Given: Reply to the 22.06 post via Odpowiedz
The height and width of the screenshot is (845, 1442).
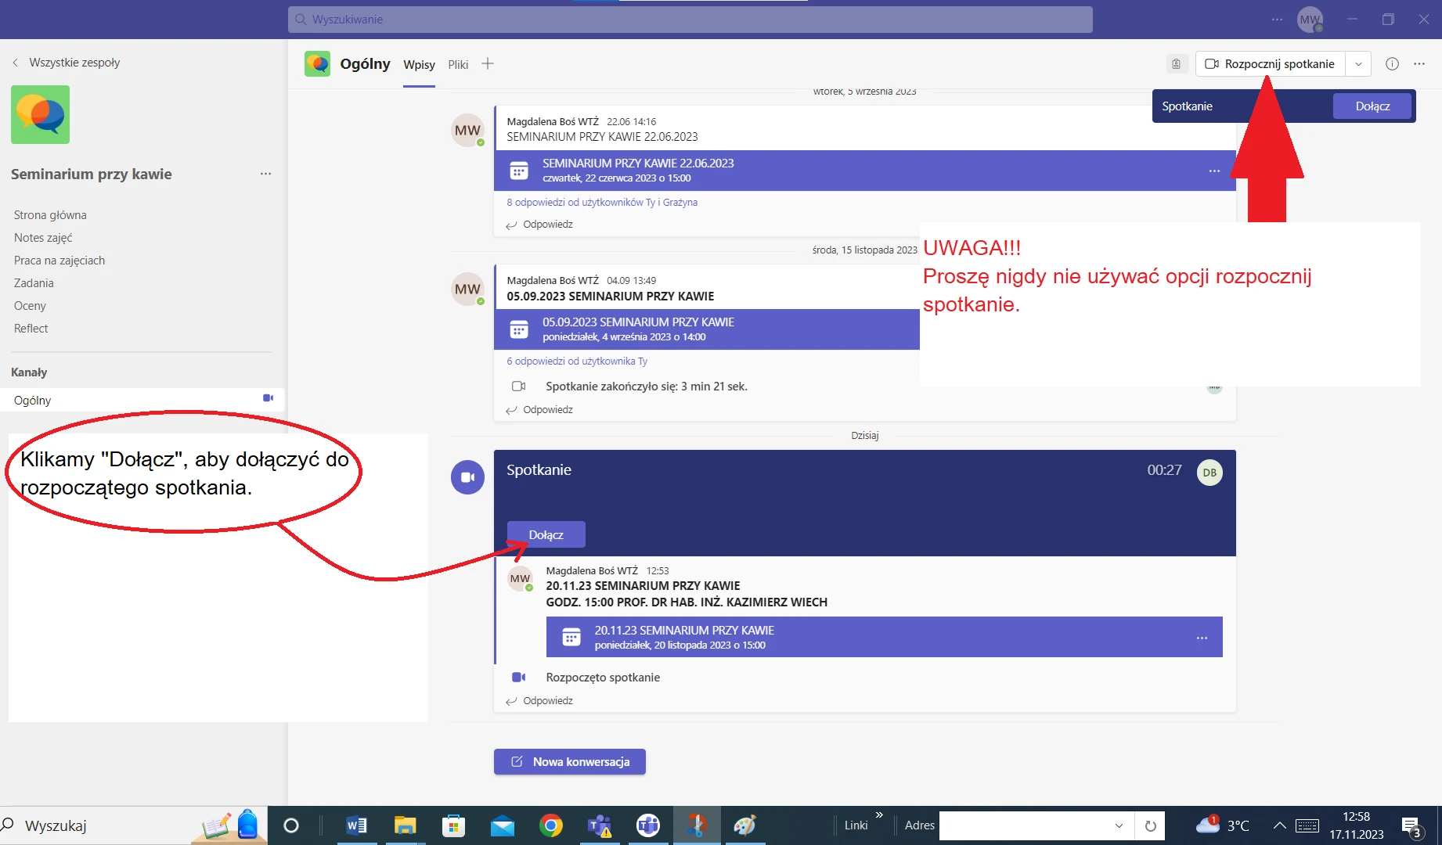Looking at the screenshot, I should [x=539, y=225].
